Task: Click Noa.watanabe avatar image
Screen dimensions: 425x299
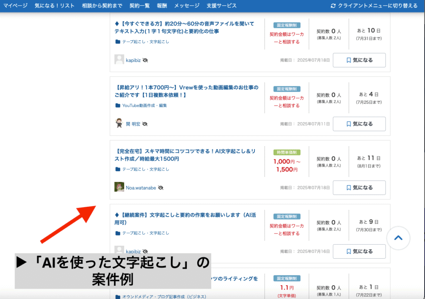Action: pos(119,187)
